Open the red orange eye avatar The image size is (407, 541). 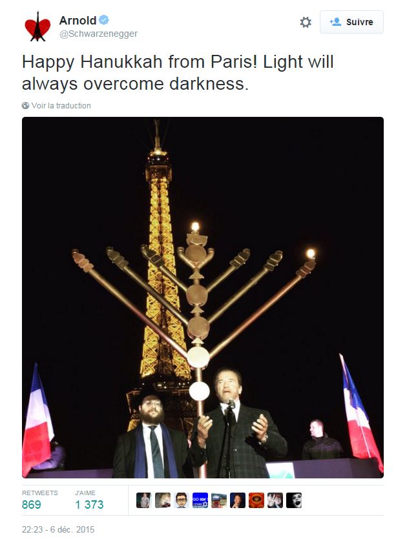point(256,500)
